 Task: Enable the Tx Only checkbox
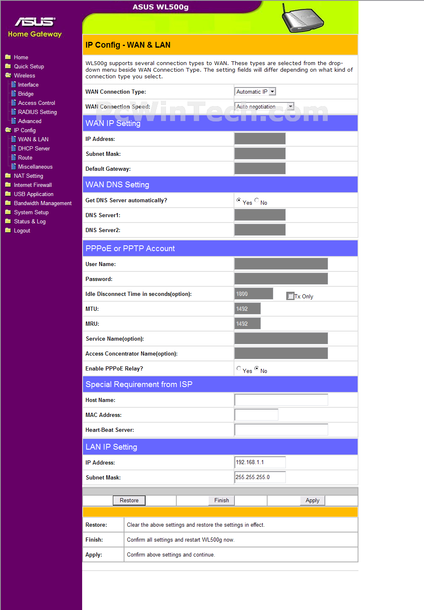(x=290, y=296)
